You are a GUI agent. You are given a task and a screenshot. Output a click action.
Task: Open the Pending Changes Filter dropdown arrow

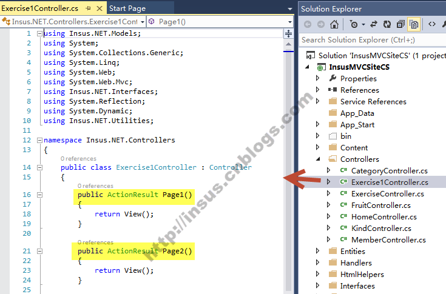point(363,25)
